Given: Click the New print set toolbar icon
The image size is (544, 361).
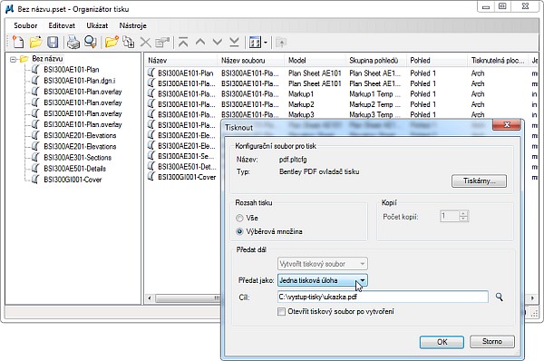Looking at the screenshot, I should 18,43.
